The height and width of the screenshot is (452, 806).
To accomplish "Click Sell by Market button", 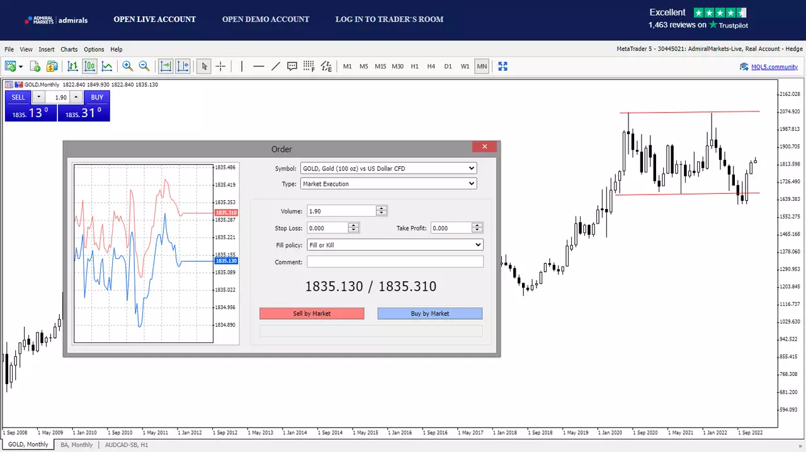I will [312, 314].
